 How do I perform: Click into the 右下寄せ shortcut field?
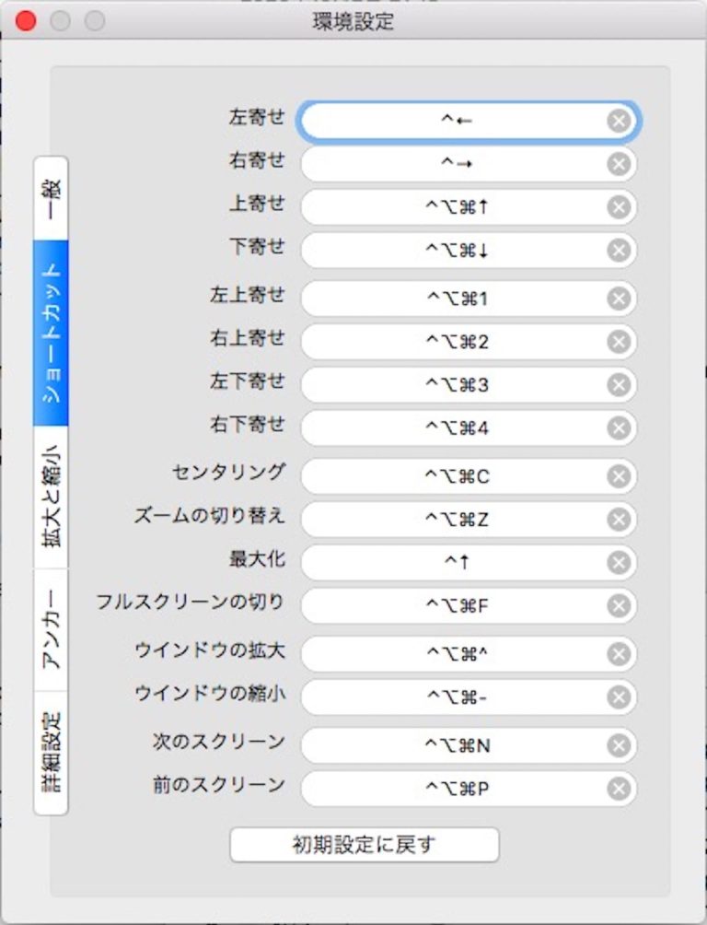coord(460,427)
